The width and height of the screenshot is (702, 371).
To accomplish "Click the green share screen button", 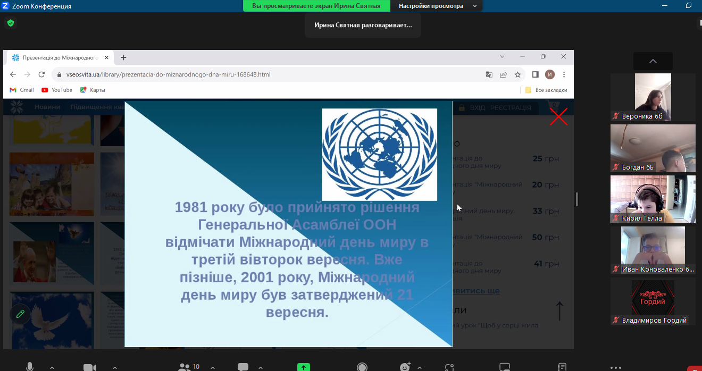I will tap(304, 367).
